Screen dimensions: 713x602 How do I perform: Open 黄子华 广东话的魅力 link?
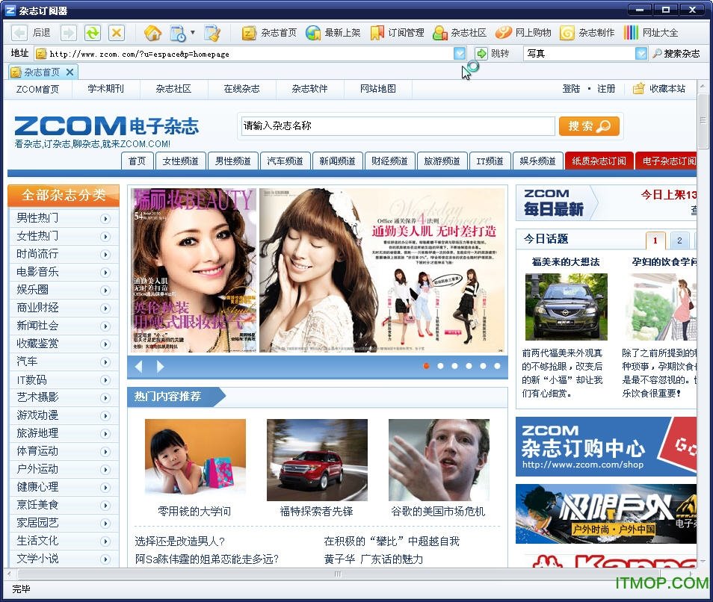click(374, 559)
